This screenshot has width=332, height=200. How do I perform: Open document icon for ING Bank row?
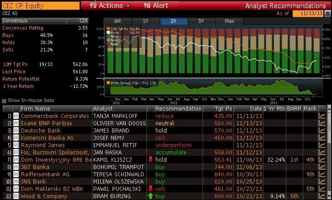click(x=16, y=181)
